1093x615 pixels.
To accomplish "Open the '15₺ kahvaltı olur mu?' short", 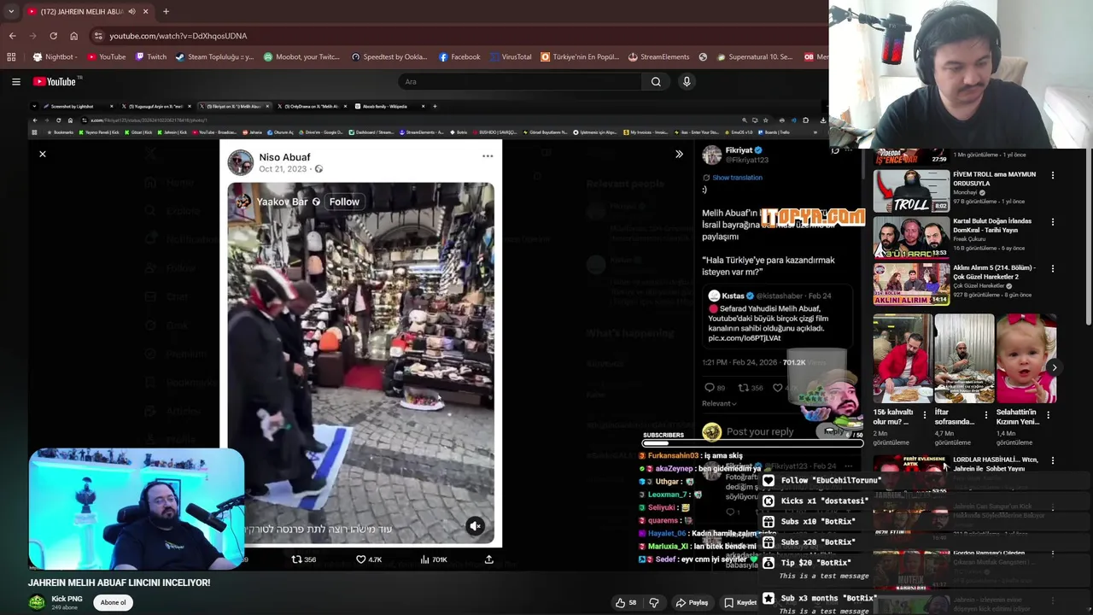I will [x=903, y=359].
